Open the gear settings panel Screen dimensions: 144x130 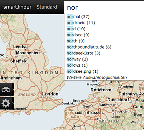coord(7,103)
